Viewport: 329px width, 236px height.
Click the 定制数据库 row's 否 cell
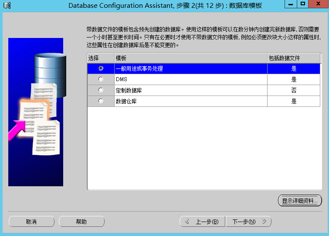294,90
